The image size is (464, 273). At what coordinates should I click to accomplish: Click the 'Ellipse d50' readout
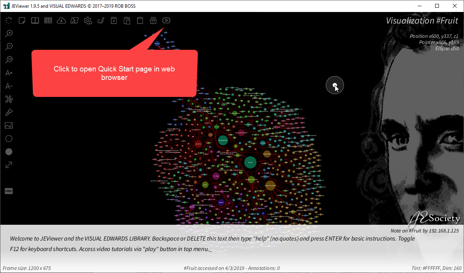447,49
